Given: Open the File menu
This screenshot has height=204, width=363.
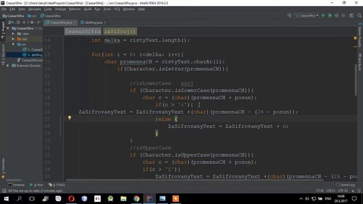Looking at the screenshot, I should coord(4,9).
